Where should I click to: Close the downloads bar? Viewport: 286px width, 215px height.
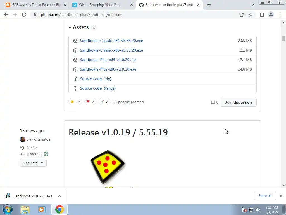pyautogui.click(x=281, y=196)
